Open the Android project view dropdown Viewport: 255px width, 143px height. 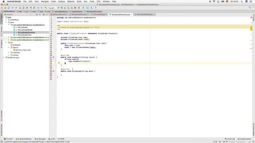tap(18, 14)
